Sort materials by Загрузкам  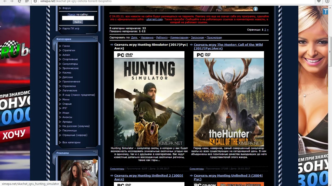(197, 38)
